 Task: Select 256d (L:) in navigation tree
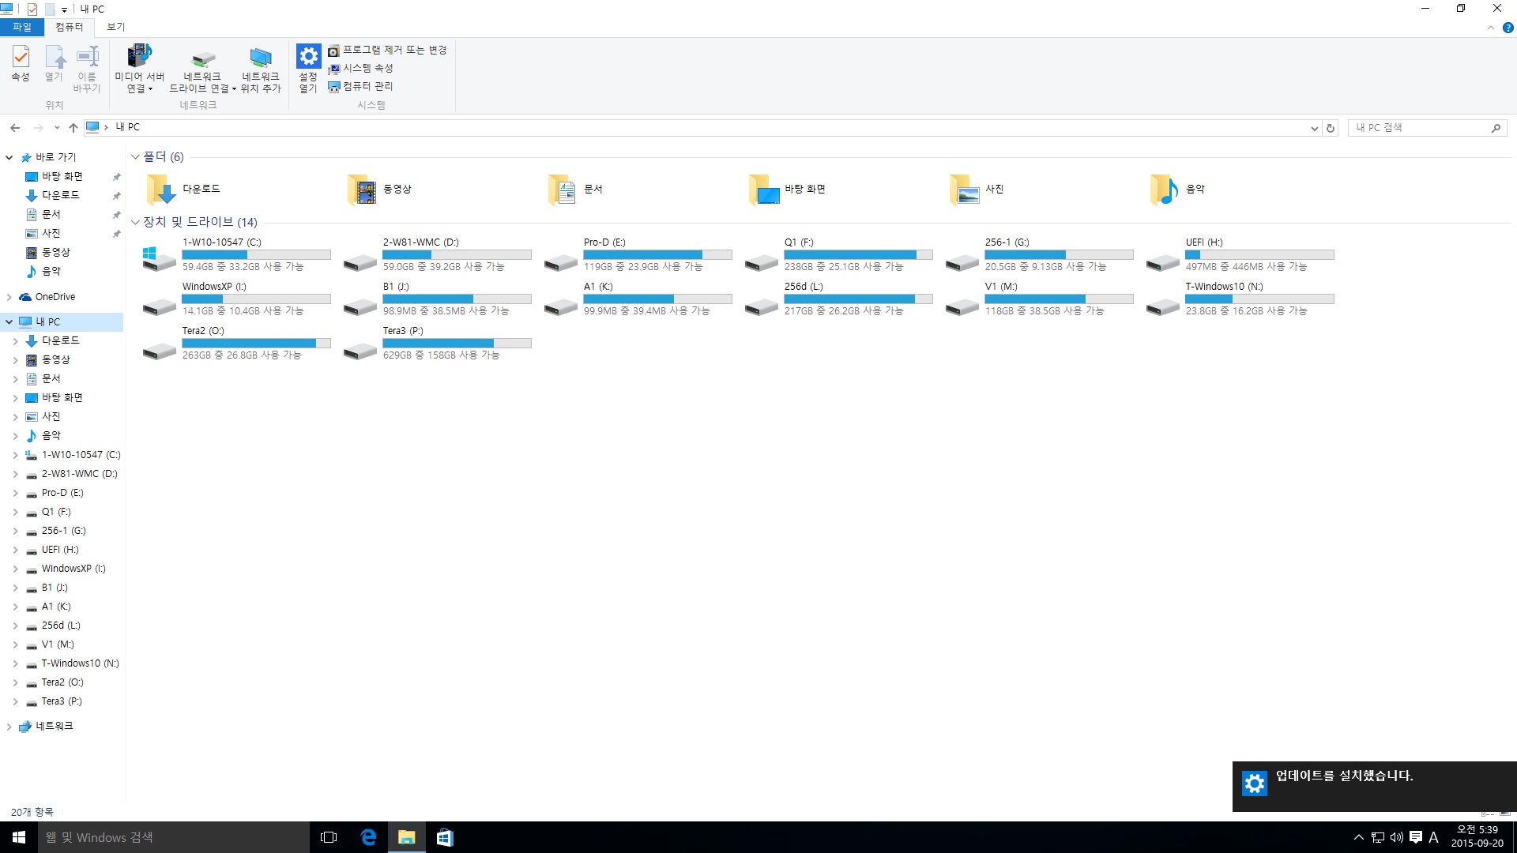pos(61,626)
